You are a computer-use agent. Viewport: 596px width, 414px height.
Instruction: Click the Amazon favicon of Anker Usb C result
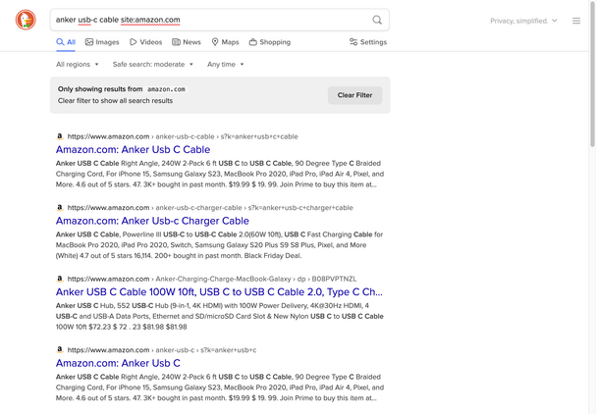tap(60, 349)
